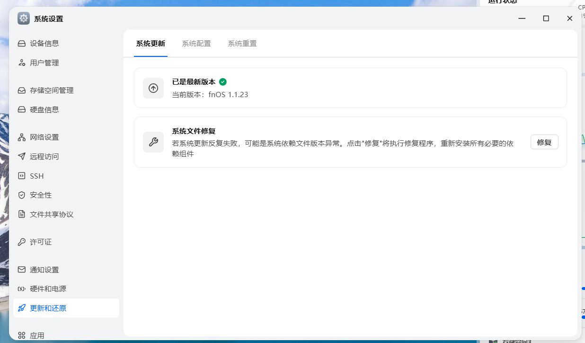Click the notification settings envelope icon
585x343 pixels.
pos(22,270)
